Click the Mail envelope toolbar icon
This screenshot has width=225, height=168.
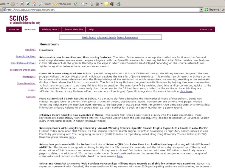click(x=83, y=4)
